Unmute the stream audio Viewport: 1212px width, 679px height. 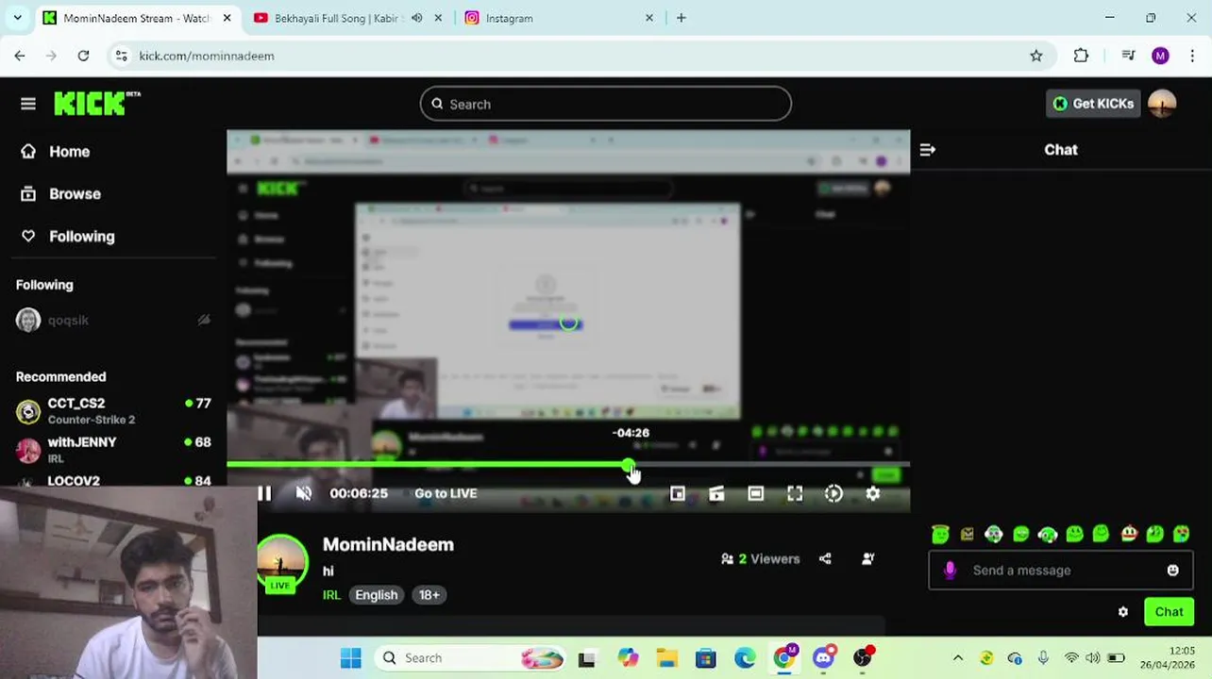point(303,493)
